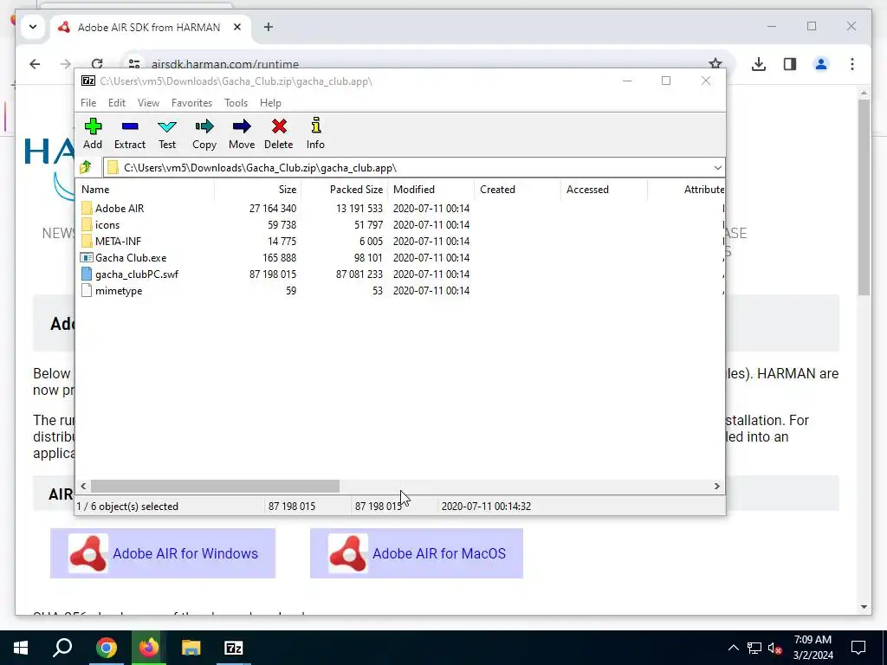887x665 pixels.
Task: Select the Adobe AIR folder icon
Action: [87, 208]
